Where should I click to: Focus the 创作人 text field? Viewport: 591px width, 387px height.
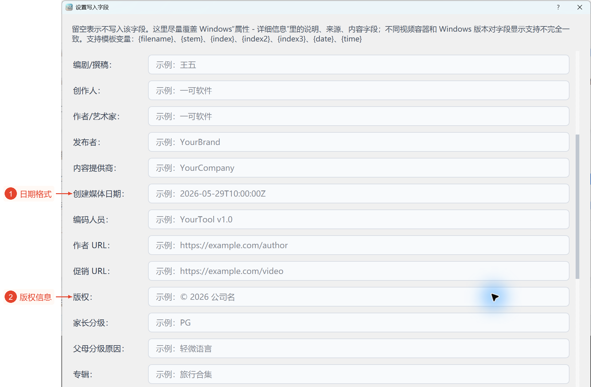pos(358,90)
